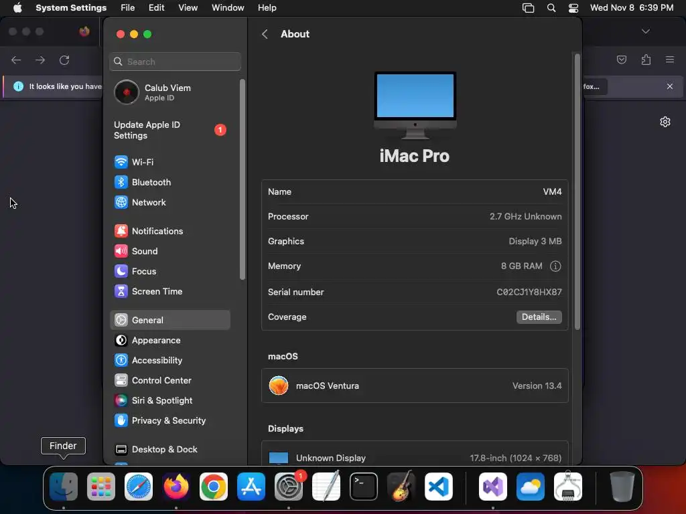Click the Unknown Display row
Image resolution: width=686 pixels, height=514 pixels.
click(415, 458)
